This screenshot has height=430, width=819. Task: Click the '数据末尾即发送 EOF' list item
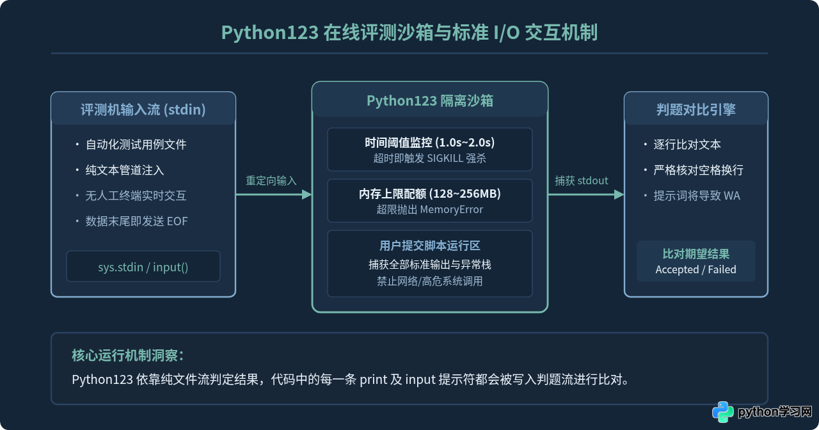coord(136,221)
